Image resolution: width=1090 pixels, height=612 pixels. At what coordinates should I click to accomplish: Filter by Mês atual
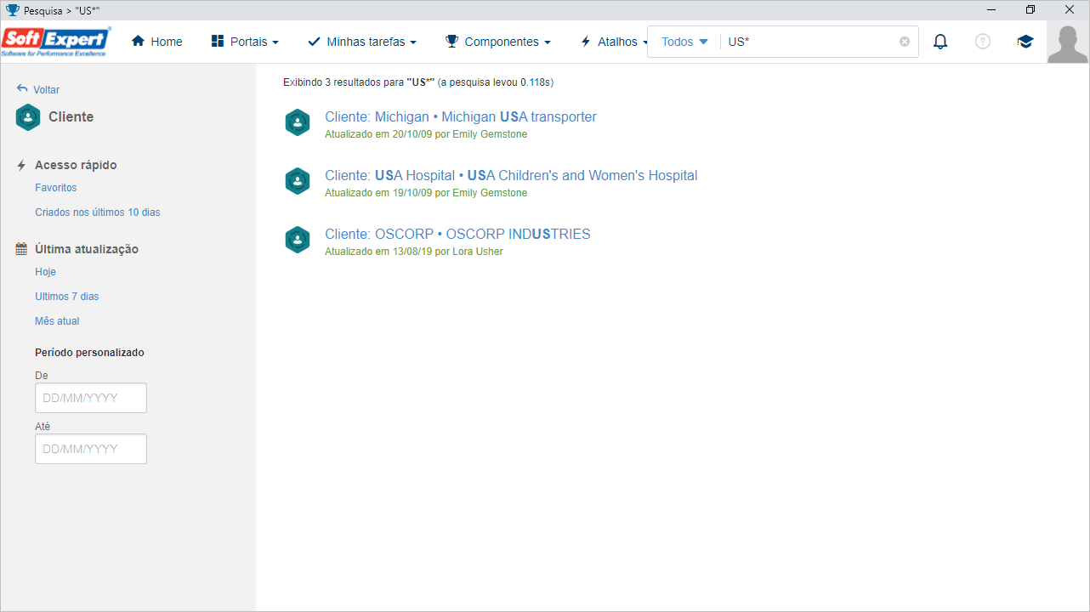57,321
